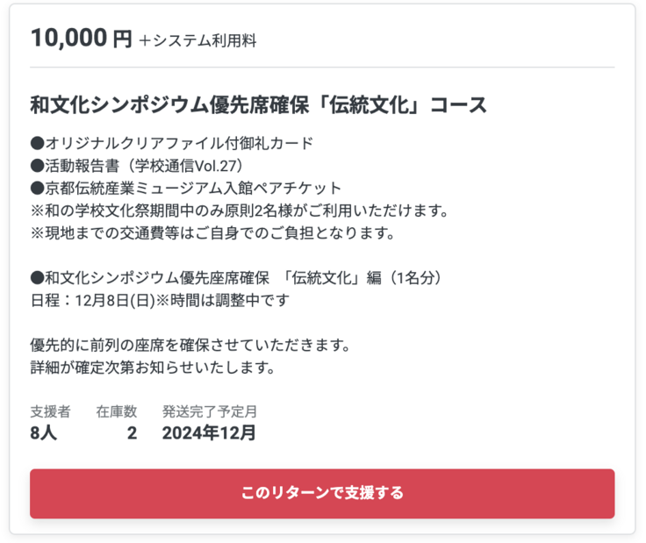Viewport: 646px width, 543px height.
Task: Click the 在庫数 label
Action: 117,411
